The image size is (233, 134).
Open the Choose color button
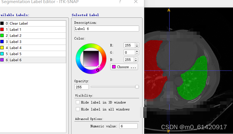tap(124, 67)
